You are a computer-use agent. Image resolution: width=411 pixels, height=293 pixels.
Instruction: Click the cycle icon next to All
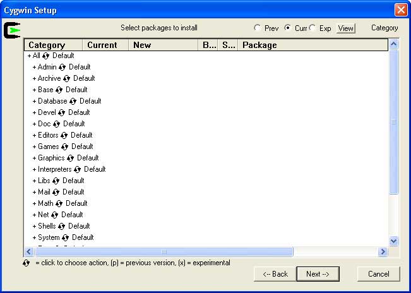(x=46, y=56)
